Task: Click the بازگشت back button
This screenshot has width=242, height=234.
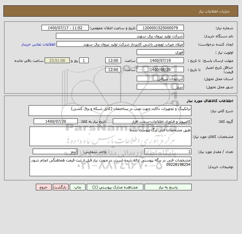Action: 60,187
